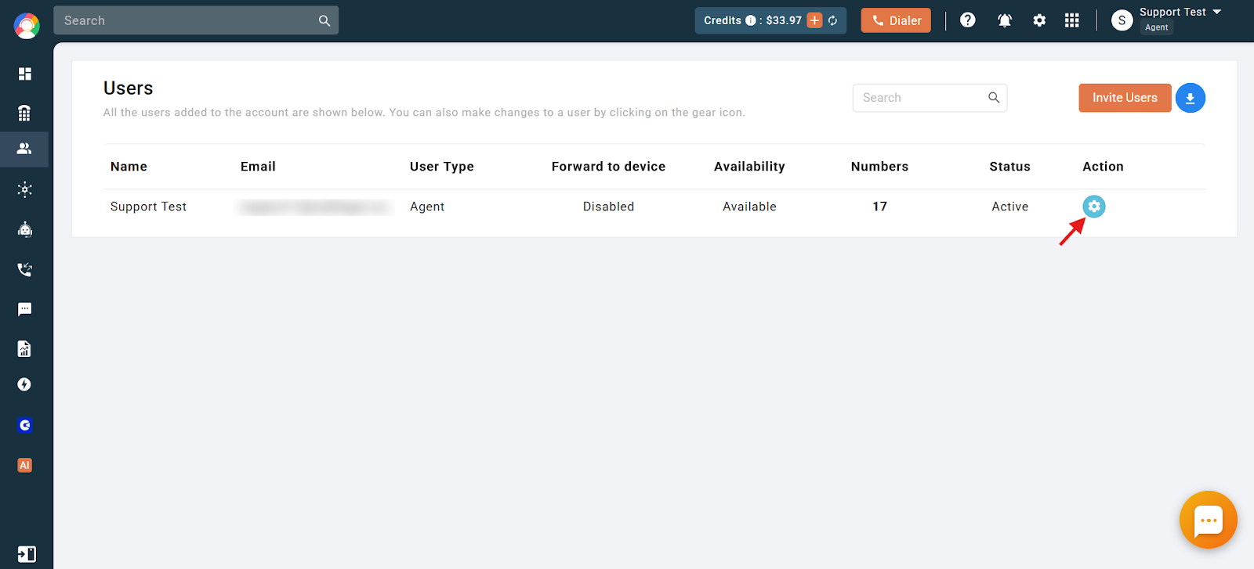
Task: Open the reports document icon in sidebar
Action: tap(24, 348)
